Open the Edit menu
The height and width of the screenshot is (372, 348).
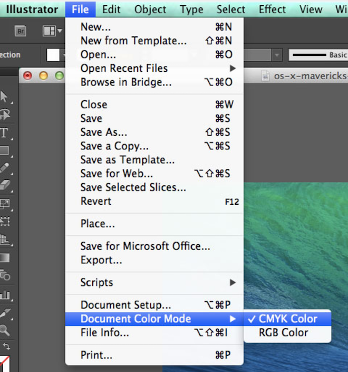pyautogui.click(x=111, y=9)
